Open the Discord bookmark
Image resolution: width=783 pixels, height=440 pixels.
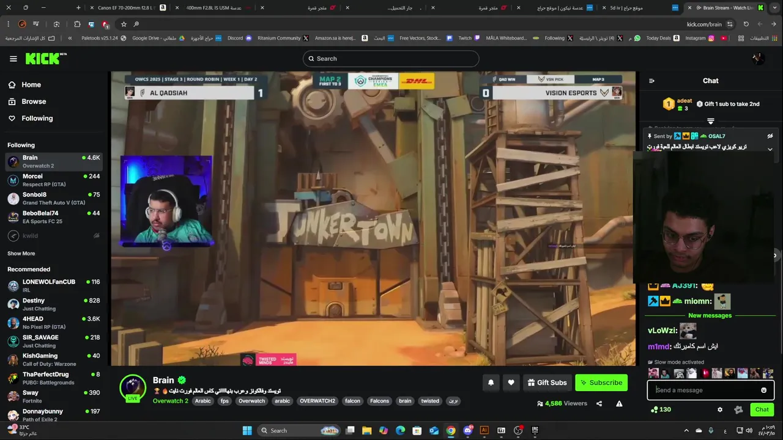click(x=239, y=38)
